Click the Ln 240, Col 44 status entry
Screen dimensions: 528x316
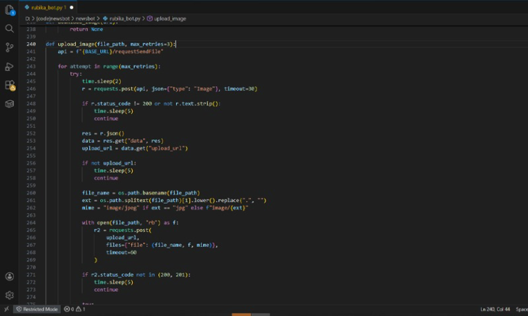(x=495, y=309)
